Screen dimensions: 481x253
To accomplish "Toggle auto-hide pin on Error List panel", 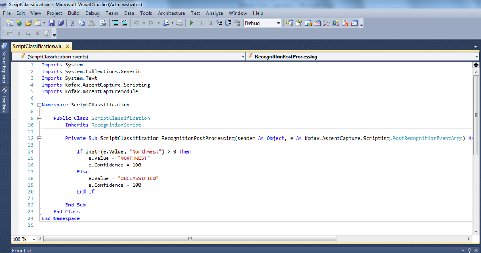I will coord(469,250).
